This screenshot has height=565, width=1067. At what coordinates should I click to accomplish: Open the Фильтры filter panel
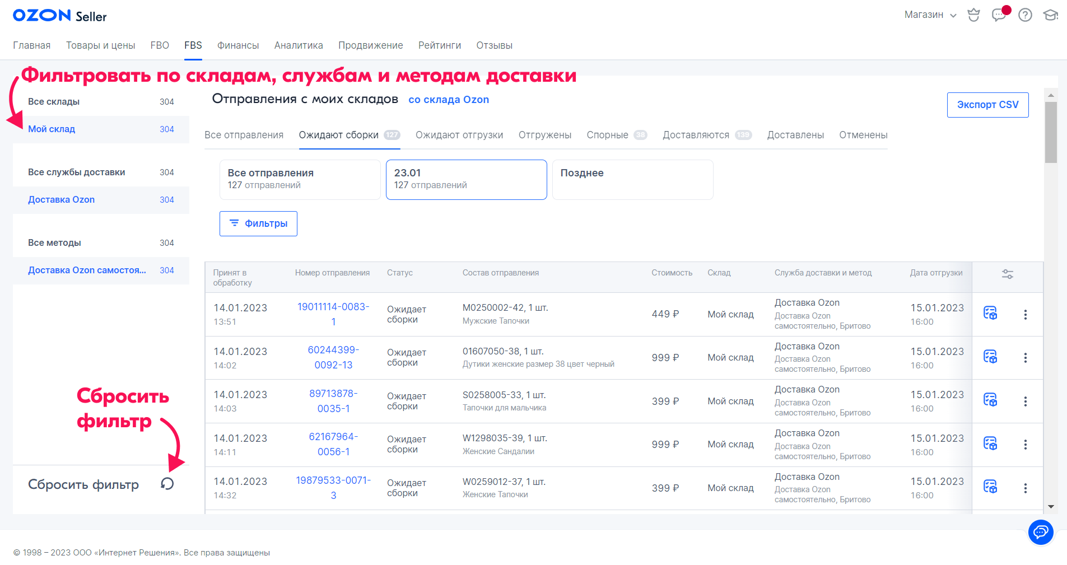(258, 223)
